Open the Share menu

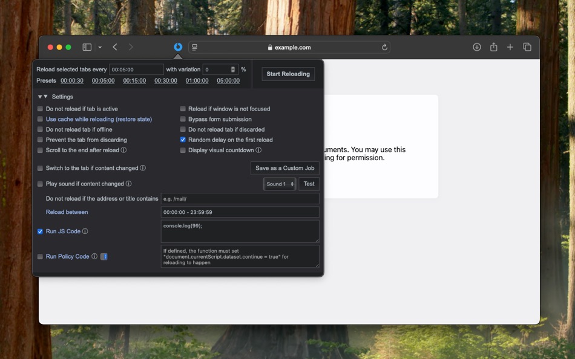coord(493,47)
